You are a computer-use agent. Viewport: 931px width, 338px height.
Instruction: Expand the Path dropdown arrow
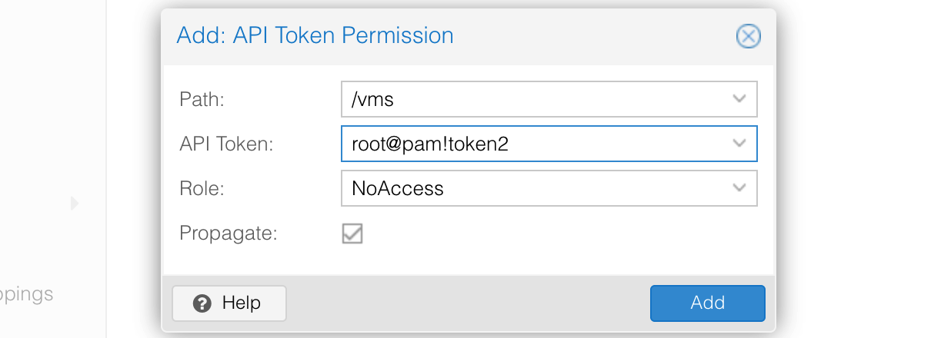pos(739,99)
